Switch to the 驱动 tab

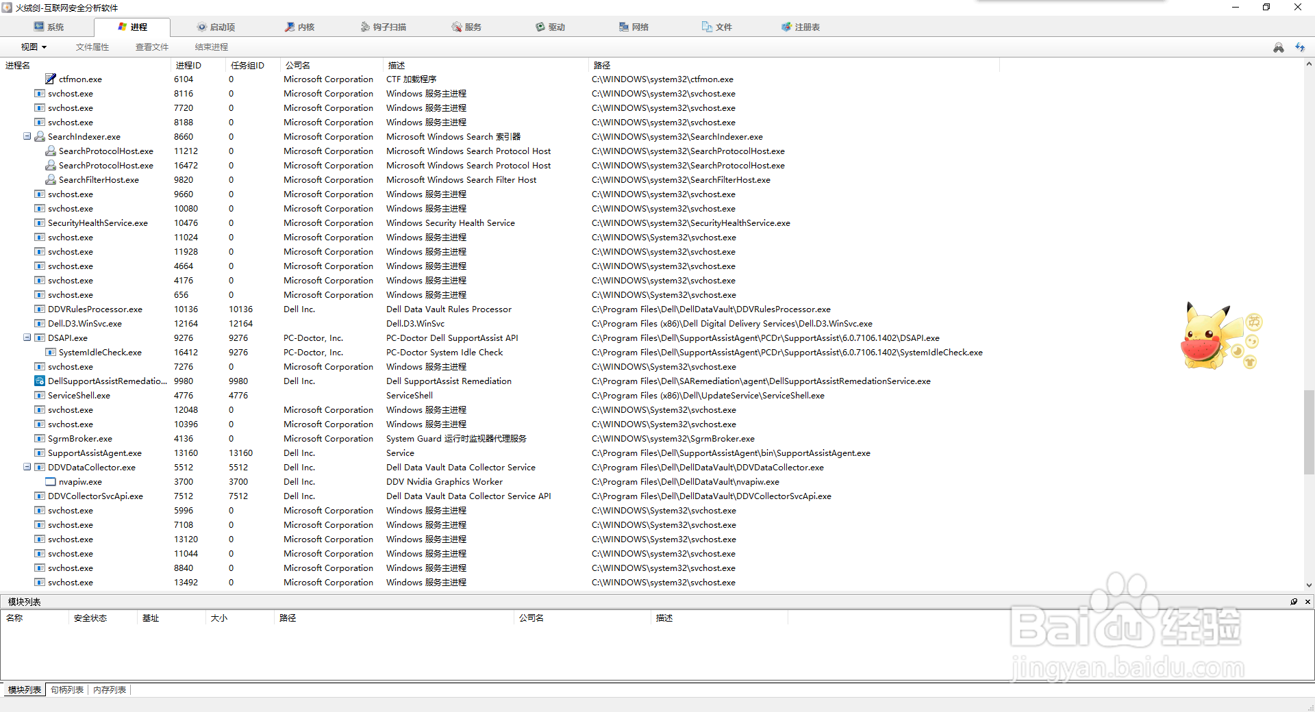(550, 27)
